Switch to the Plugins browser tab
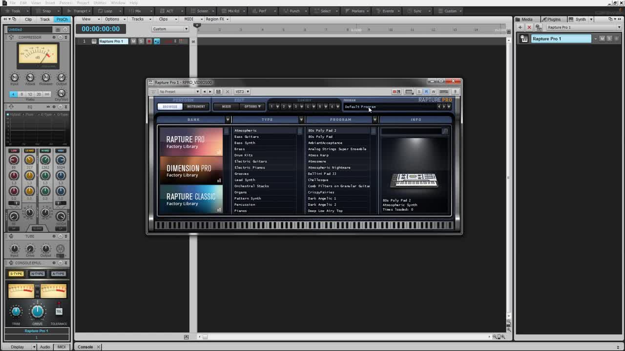This screenshot has width=625, height=351. (551, 19)
